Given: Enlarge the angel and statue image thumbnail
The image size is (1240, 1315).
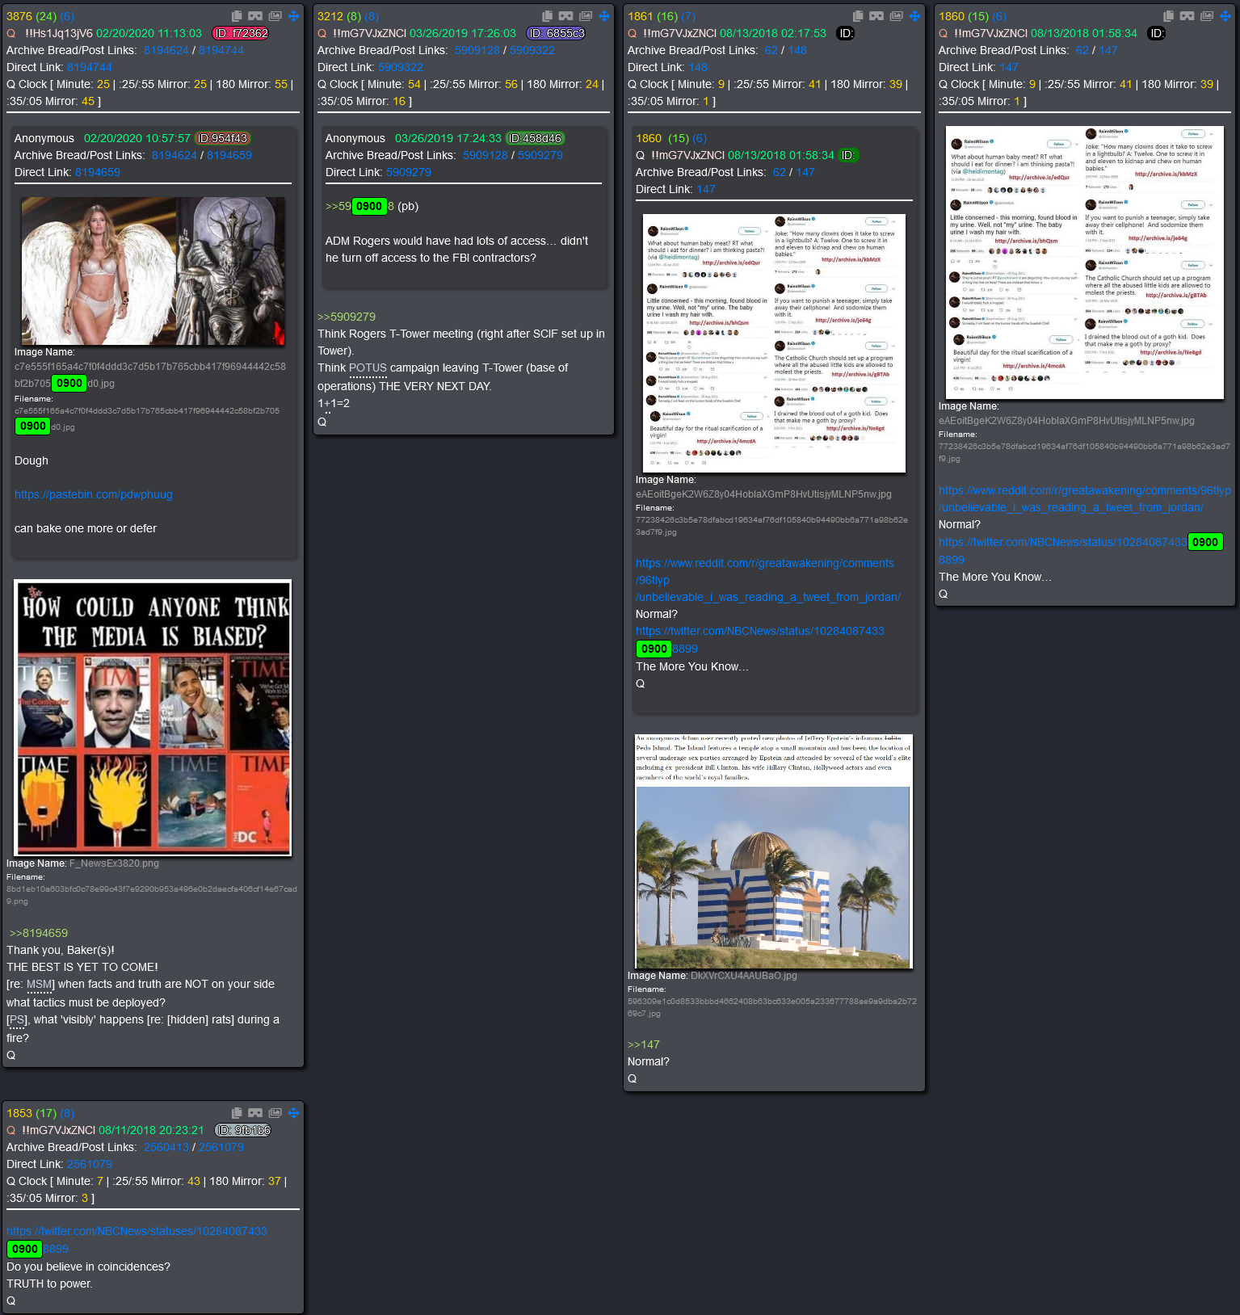Looking at the screenshot, I should pos(153,271).
